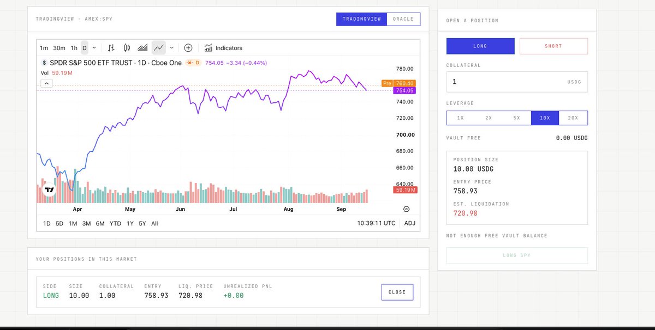The height and width of the screenshot is (330, 655).
Task: Click the add symbol compare plus icon
Action: point(188,48)
